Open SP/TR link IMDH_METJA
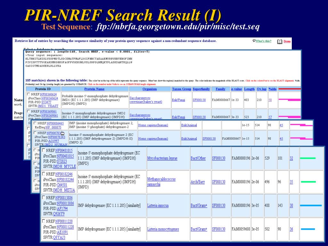328x246 pixels. (64, 190)
